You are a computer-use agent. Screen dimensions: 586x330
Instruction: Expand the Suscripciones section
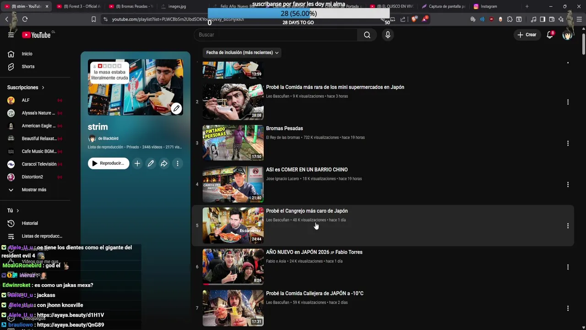point(26,88)
